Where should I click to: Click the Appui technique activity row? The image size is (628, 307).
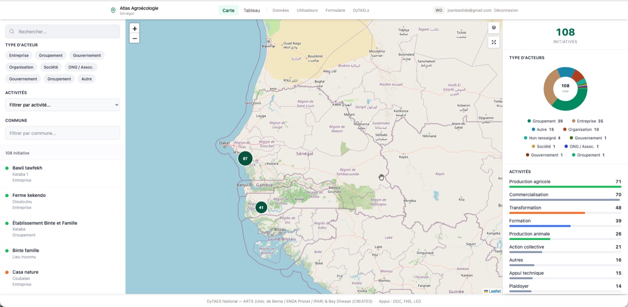click(565, 275)
